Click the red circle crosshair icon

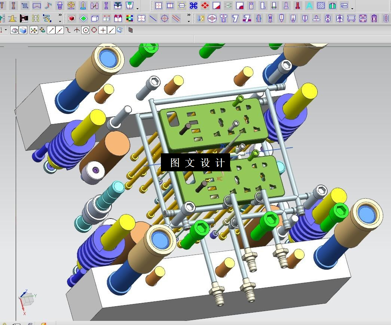[165, 18]
